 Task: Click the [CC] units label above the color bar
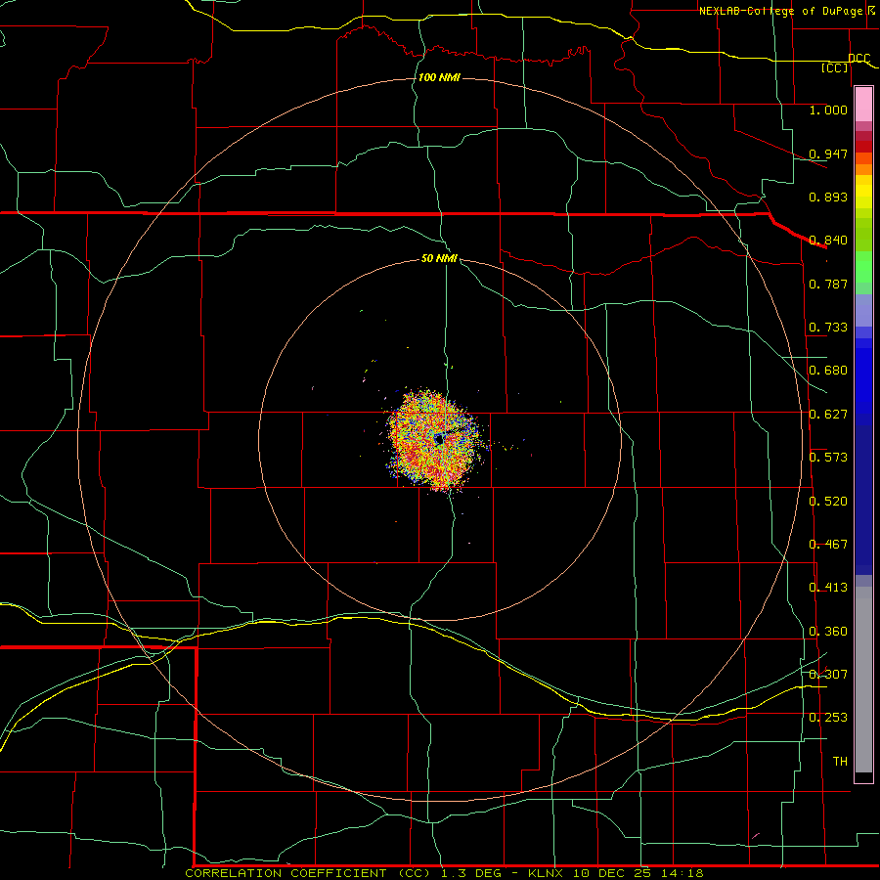coord(835,67)
